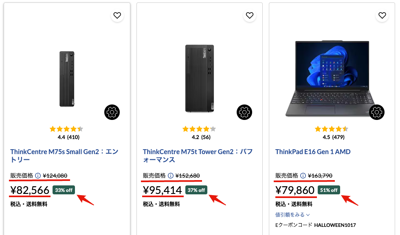This screenshot has width=400, height=235.
Task: Click ThinkCentre M75s small desktop product image
Action: [67, 79]
